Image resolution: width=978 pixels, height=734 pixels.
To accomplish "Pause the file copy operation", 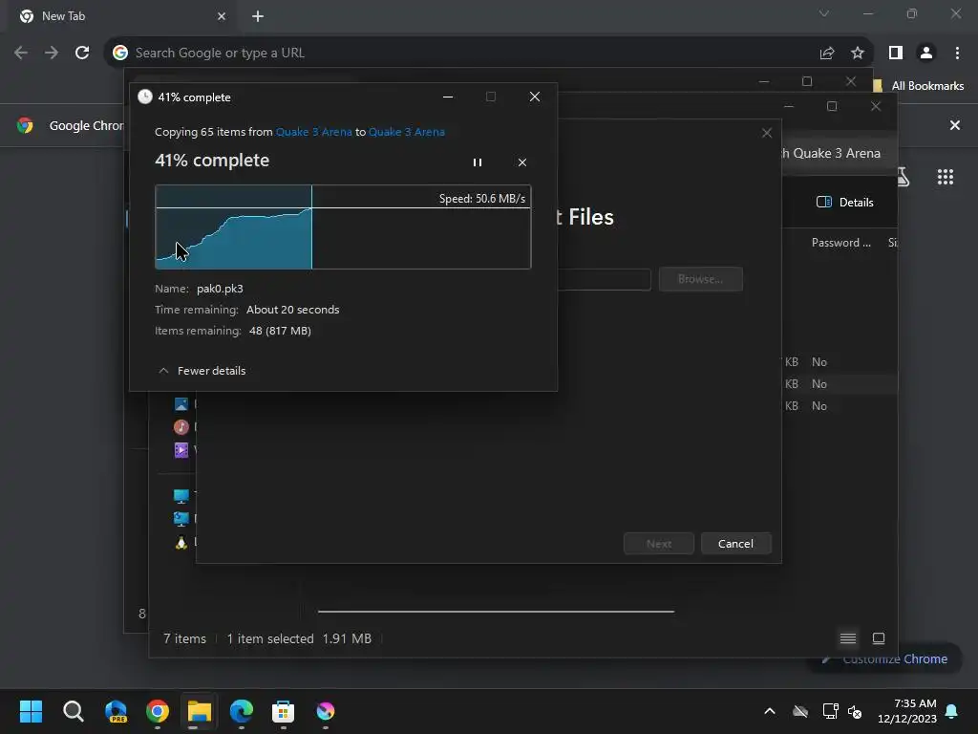I will click(478, 162).
